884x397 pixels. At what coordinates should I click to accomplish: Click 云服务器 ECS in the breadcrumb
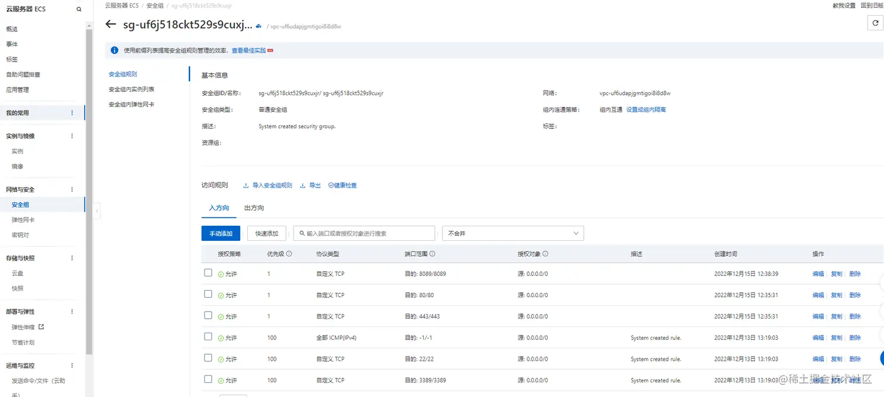coord(122,5)
